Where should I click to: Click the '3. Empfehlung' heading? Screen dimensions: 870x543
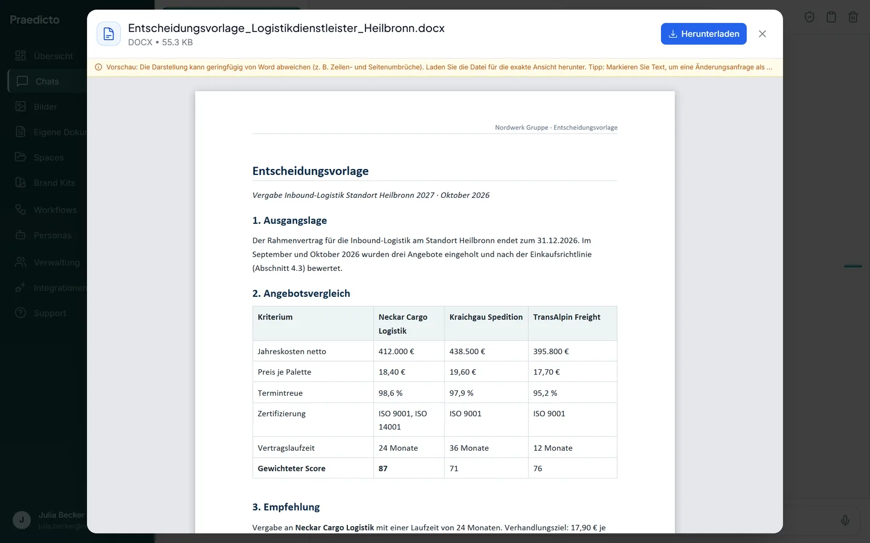click(286, 507)
